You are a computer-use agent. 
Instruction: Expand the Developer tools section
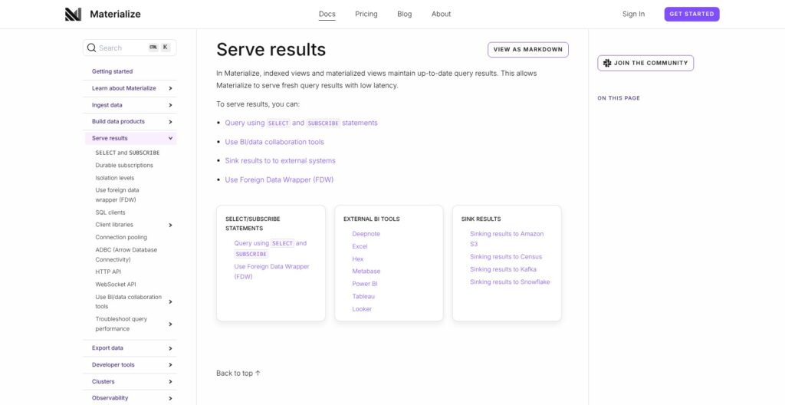pos(171,365)
